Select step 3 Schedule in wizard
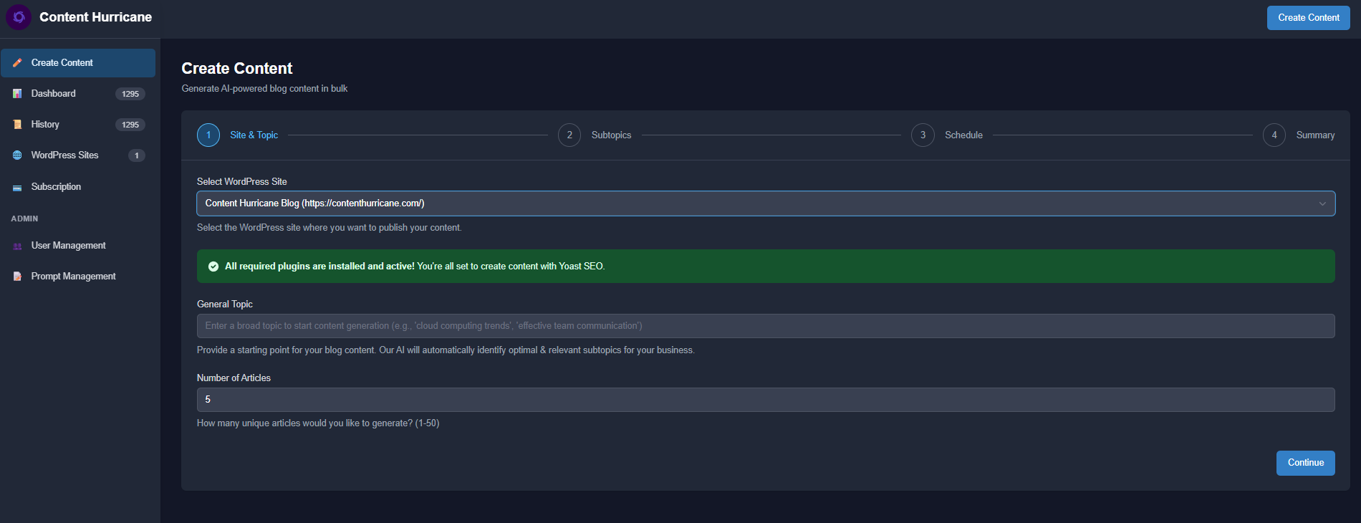Viewport: 1361px width, 523px height. (923, 135)
